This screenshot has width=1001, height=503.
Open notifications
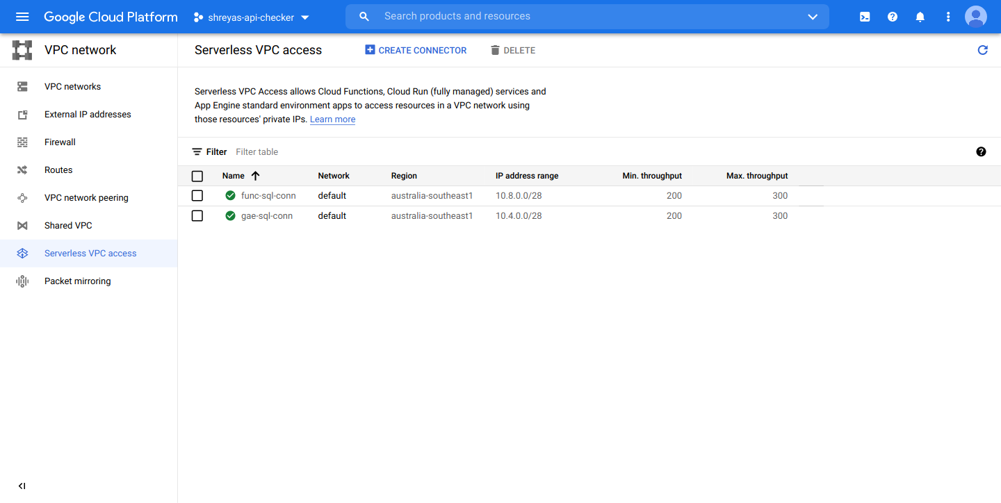click(920, 16)
